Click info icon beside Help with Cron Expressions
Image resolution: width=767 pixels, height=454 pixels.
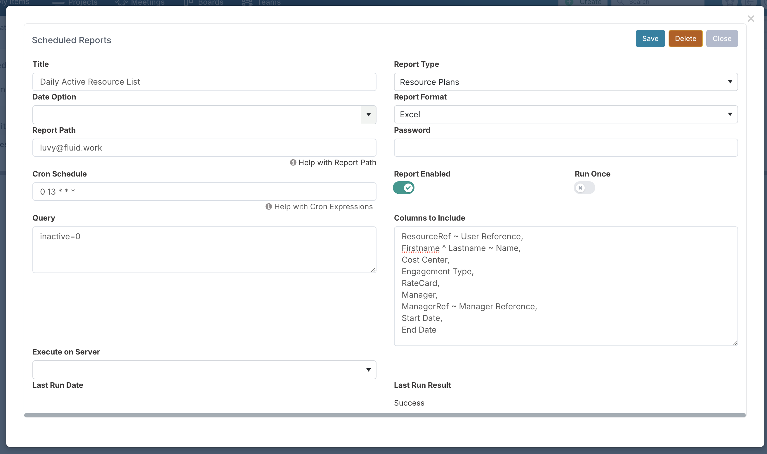268,207
